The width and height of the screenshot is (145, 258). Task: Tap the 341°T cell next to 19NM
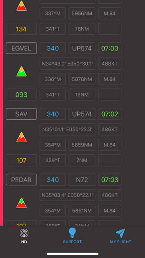(53, 95)
